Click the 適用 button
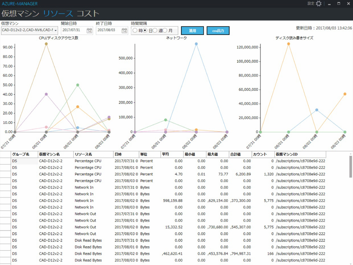353x265 pixels. [192, 31]
